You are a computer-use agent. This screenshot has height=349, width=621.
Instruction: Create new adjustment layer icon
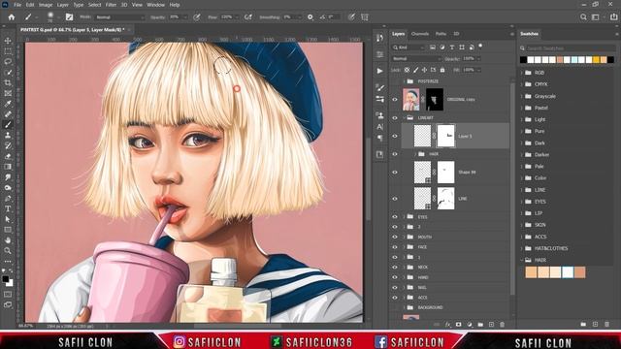[x=470, y=325]
